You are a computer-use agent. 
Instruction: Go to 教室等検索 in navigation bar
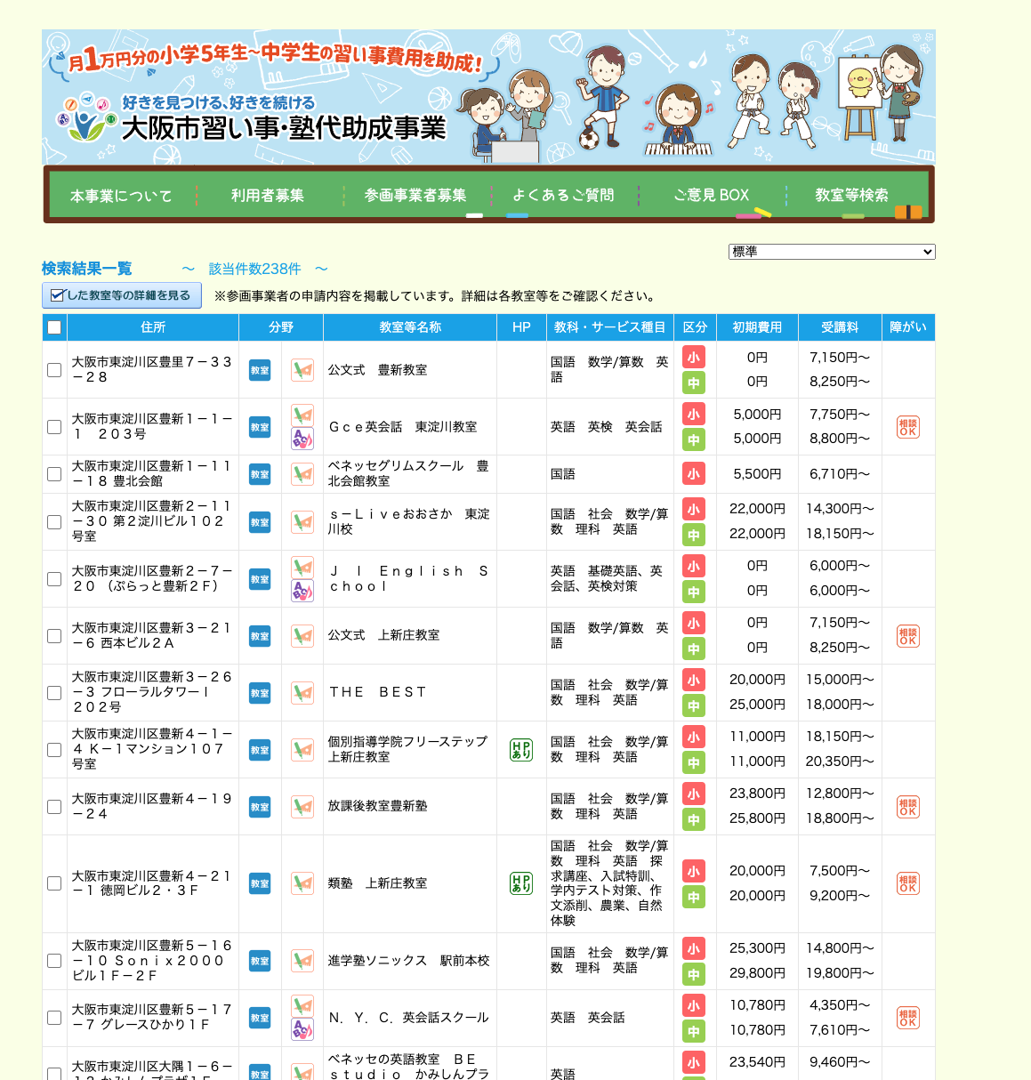coord(851,195)
